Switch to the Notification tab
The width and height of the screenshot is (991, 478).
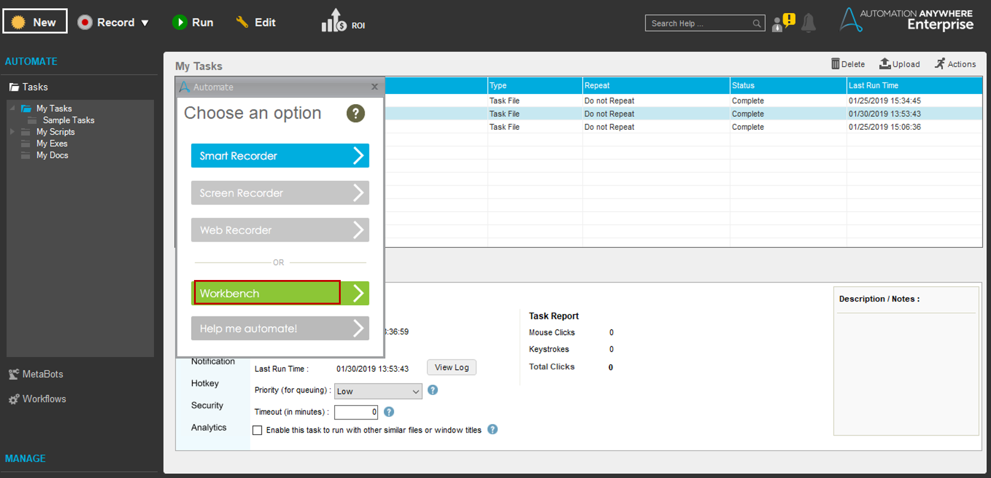click(213, 361)
